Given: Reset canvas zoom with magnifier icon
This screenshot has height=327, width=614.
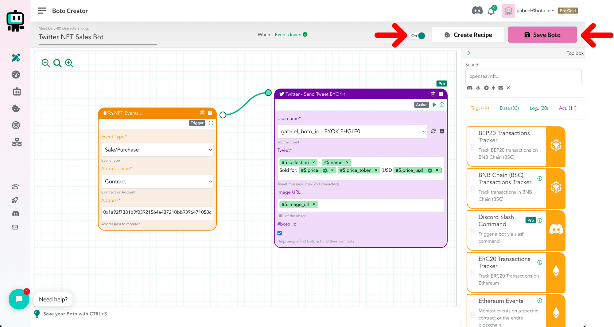Looking at the screenshot, I should tap(57, 63).
